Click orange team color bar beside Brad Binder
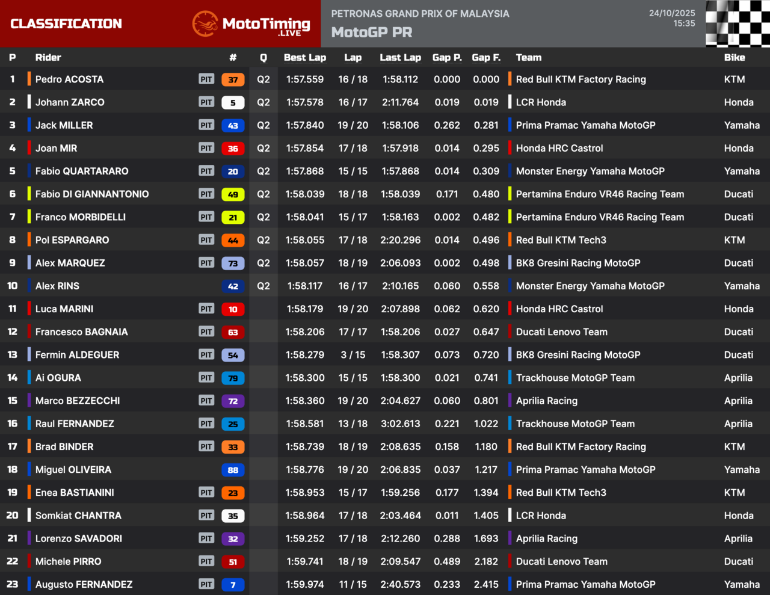 [x=29, y=446]
